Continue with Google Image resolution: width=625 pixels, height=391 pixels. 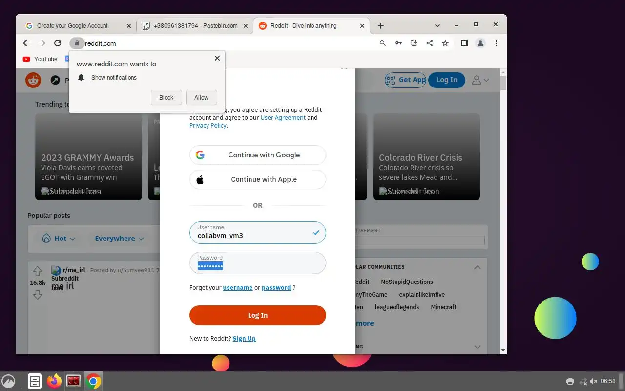pos(258,155)
